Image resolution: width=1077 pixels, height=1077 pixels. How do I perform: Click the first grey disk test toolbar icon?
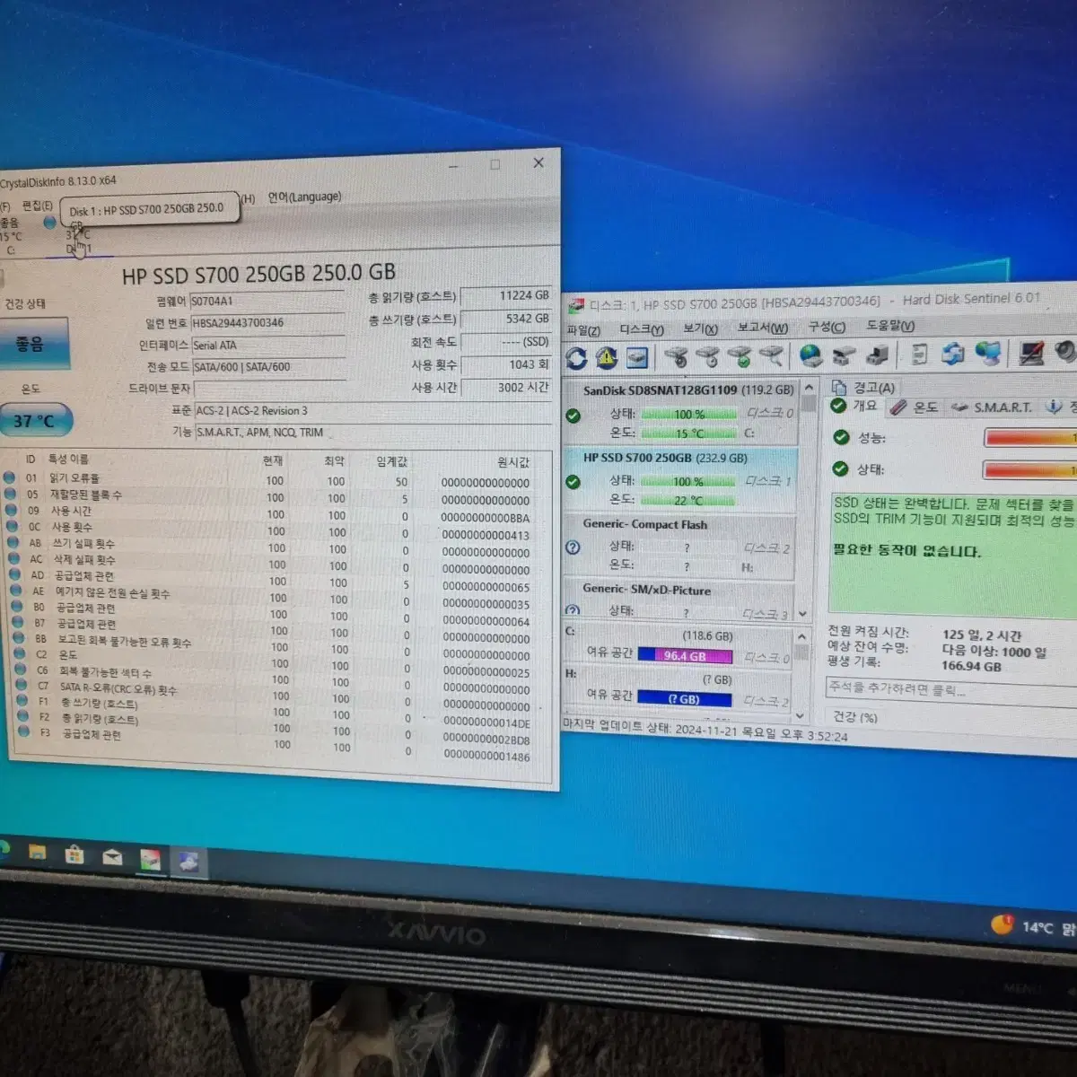pos(677,358)
